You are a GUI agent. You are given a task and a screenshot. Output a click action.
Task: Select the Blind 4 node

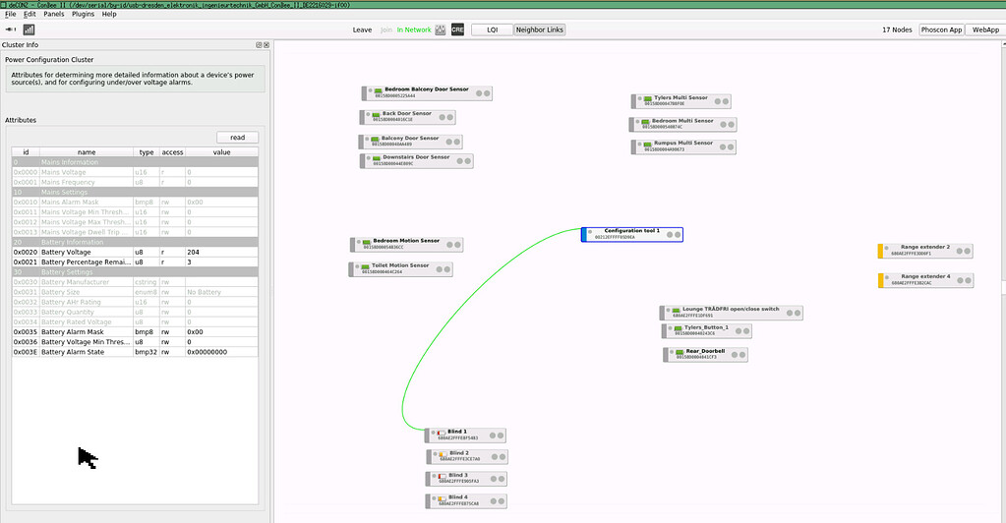pyautogui.click(x=466, y=500)
